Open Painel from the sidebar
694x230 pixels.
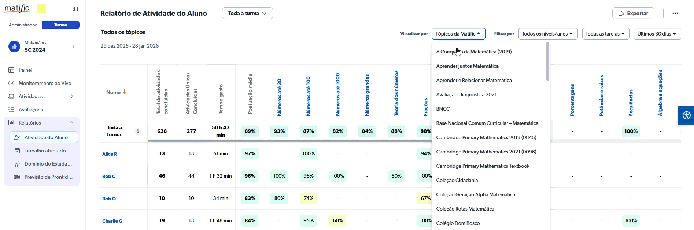click(x=25, y=70)
